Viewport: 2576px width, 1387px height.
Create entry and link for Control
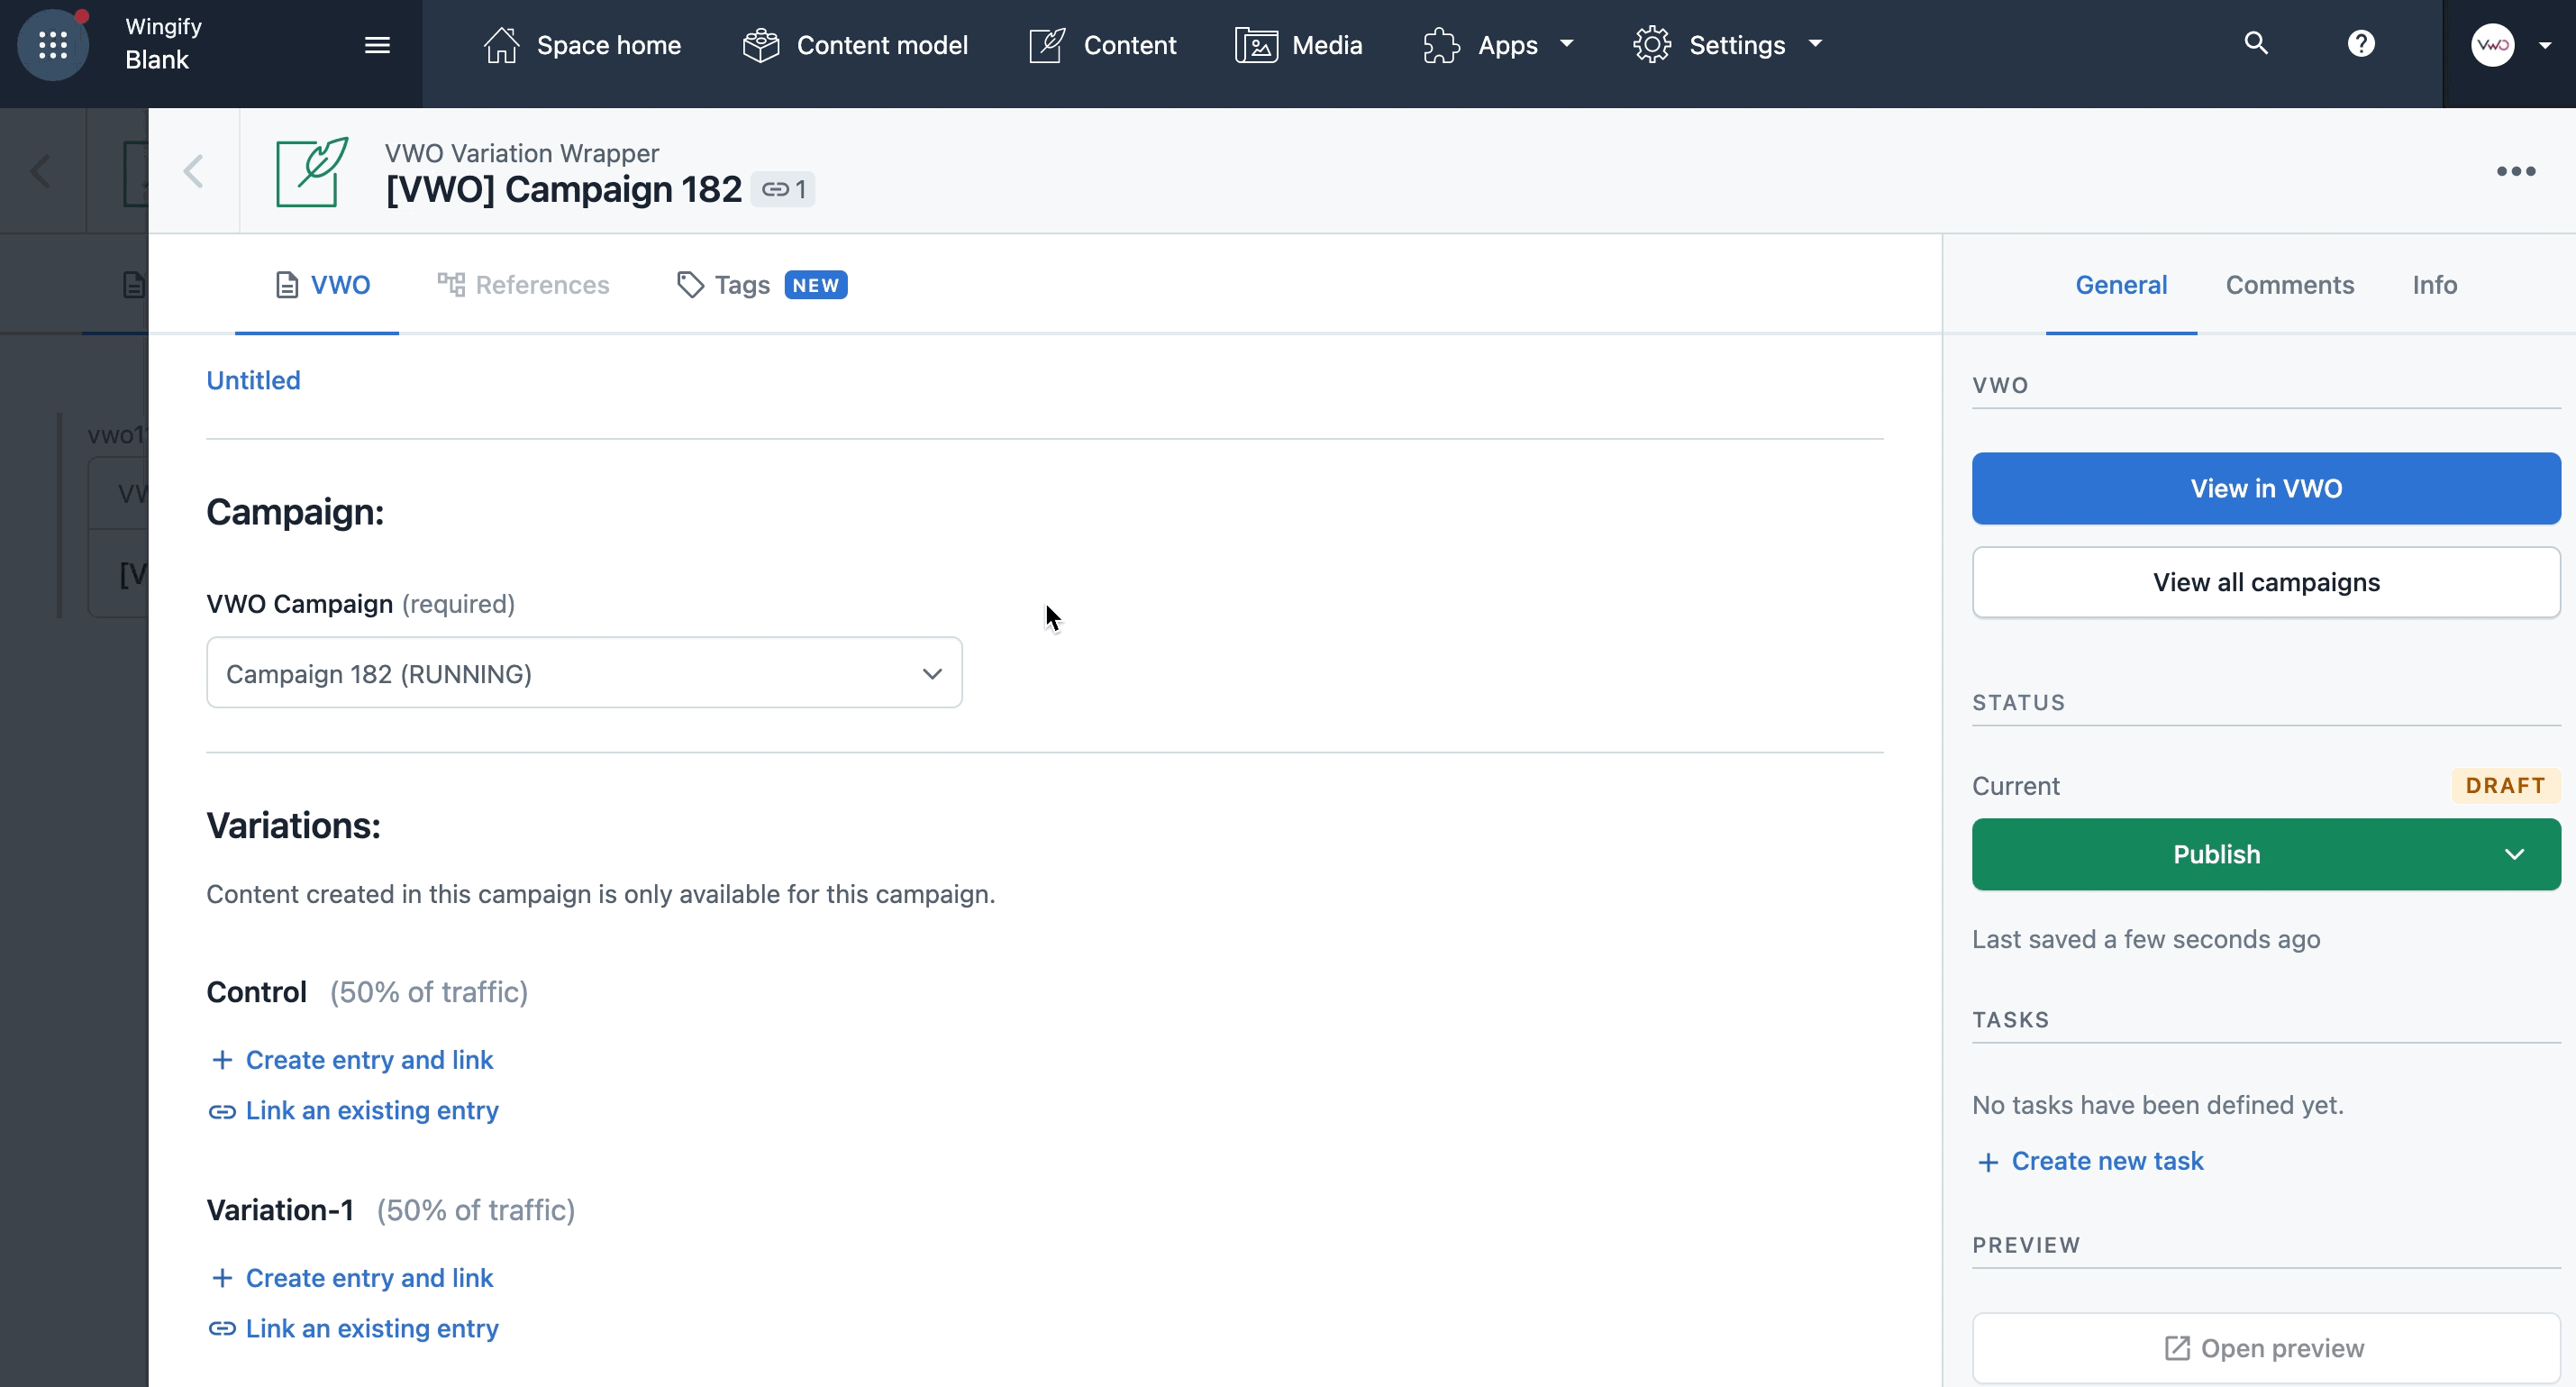tap(352, 1060)
